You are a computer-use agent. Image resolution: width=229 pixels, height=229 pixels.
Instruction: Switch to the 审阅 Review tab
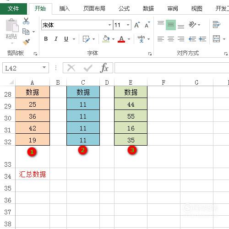click(173, 9)
